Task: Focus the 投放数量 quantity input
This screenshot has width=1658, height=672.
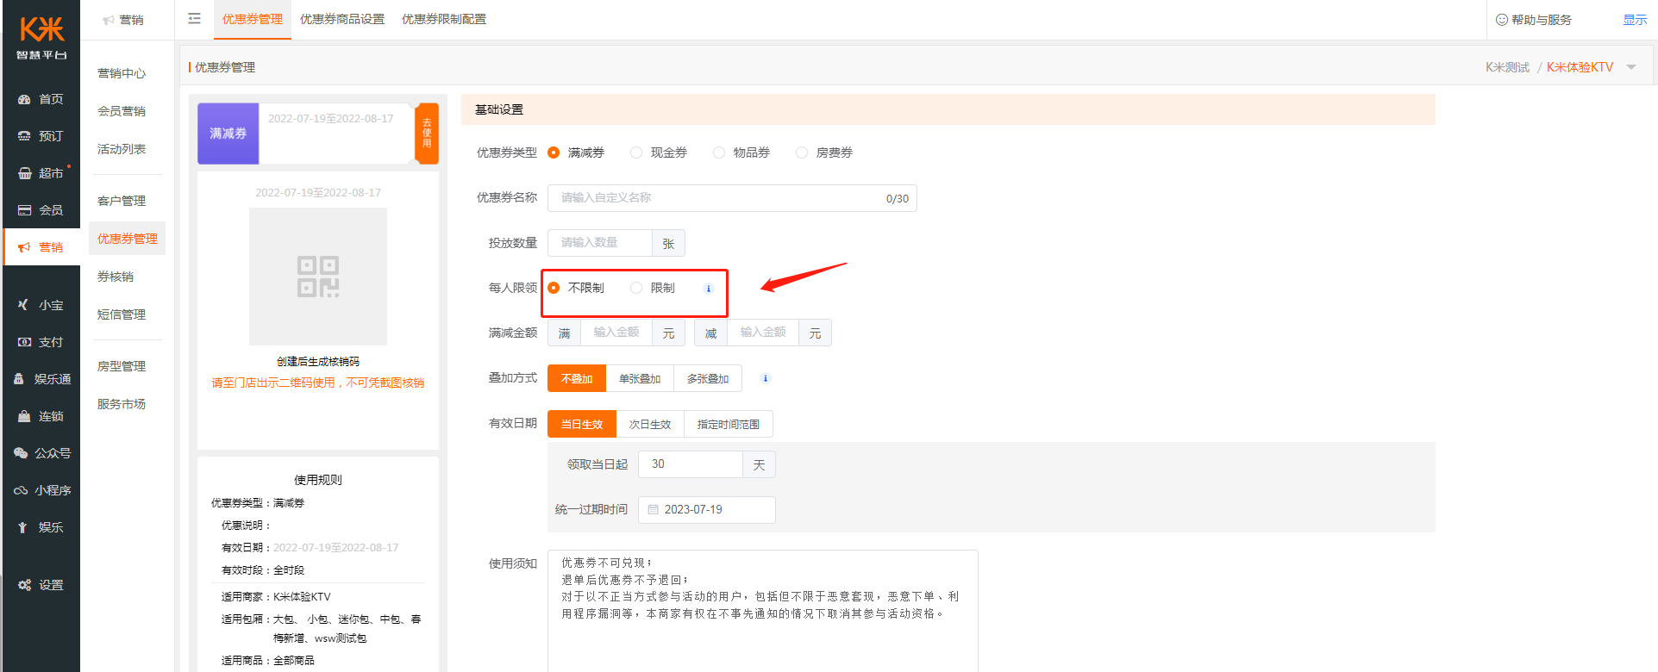Action: tap(600, 243)
